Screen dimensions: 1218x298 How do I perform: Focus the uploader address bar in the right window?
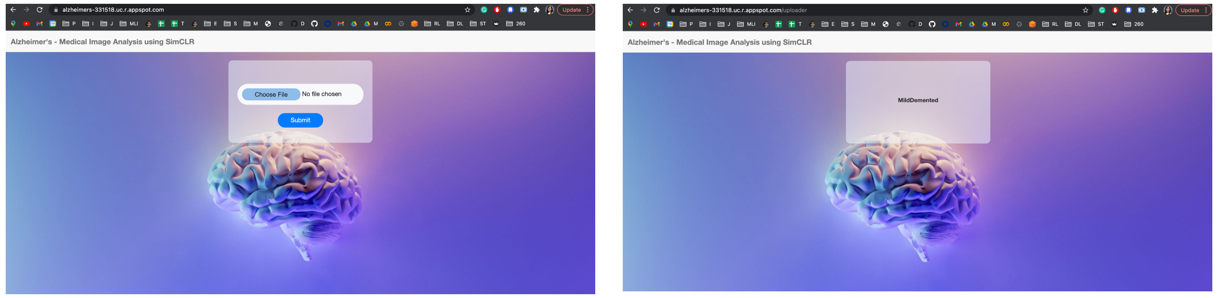coord(878,10)
